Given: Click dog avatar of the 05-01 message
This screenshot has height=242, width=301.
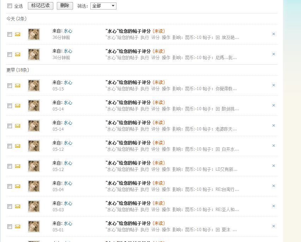Looking at the screenshot, I should pos(34,226).
